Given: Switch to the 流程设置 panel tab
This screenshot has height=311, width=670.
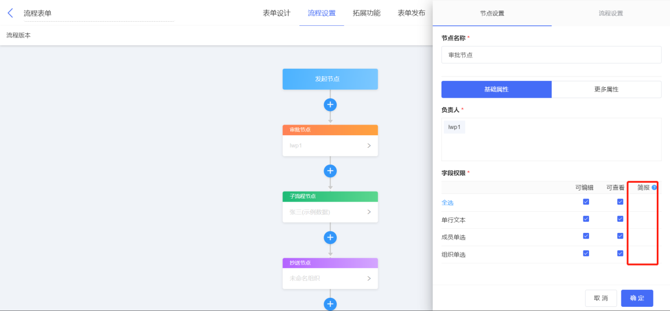Looking at the screenshot, I should point(610,13).
